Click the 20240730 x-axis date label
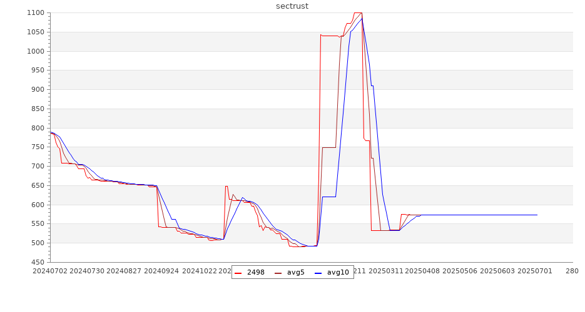The image size is (585, 312). pos(87,271)
